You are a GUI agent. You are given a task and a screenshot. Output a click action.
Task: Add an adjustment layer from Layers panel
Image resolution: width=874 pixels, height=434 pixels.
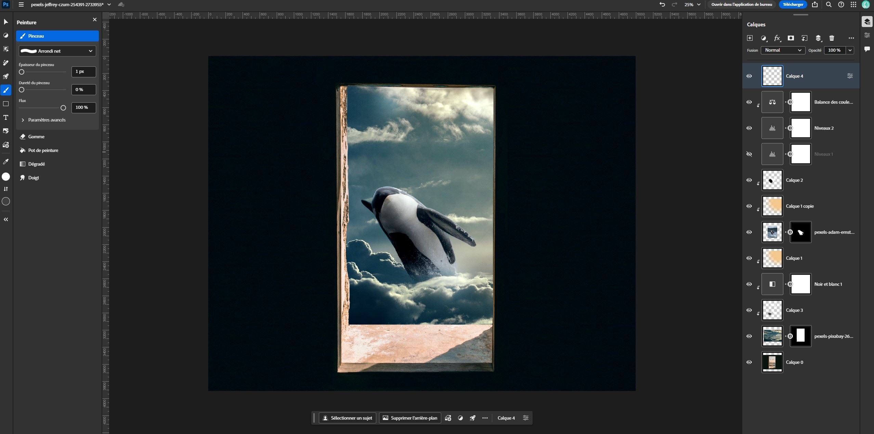[x=764, y=38]
